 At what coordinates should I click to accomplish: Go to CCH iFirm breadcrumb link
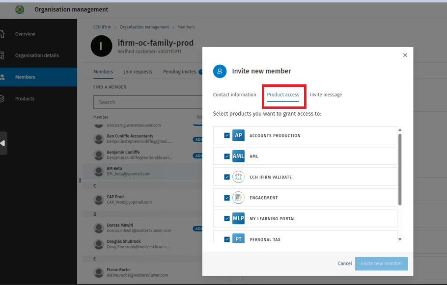pyautogui.click(x=102, y=27)
